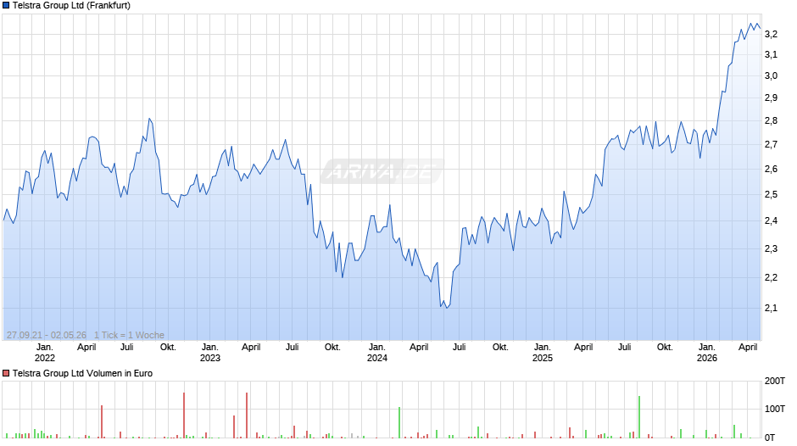Click the date range '27.09.21 - 02.05.26'
This screenshot has width=797, height=446.
point(47,335)
